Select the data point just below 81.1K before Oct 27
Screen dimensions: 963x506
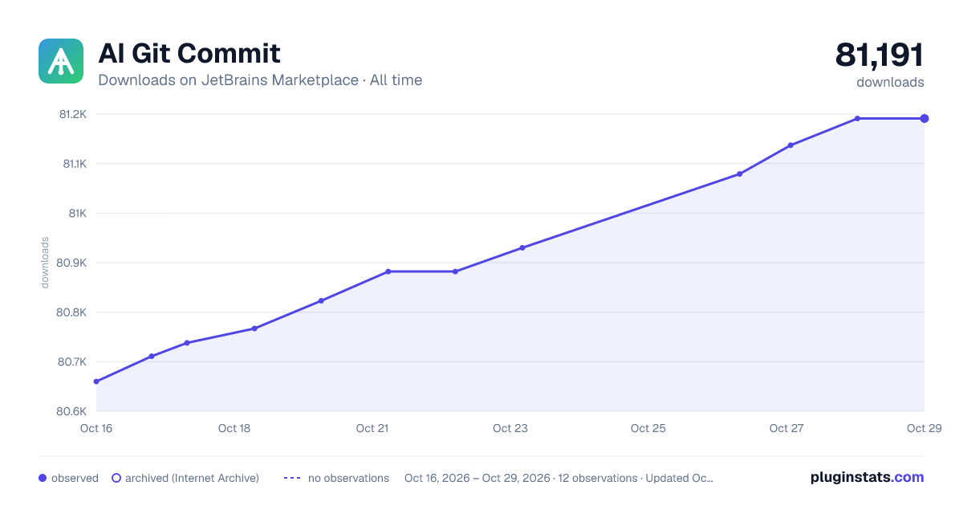(x=739, y=173)
